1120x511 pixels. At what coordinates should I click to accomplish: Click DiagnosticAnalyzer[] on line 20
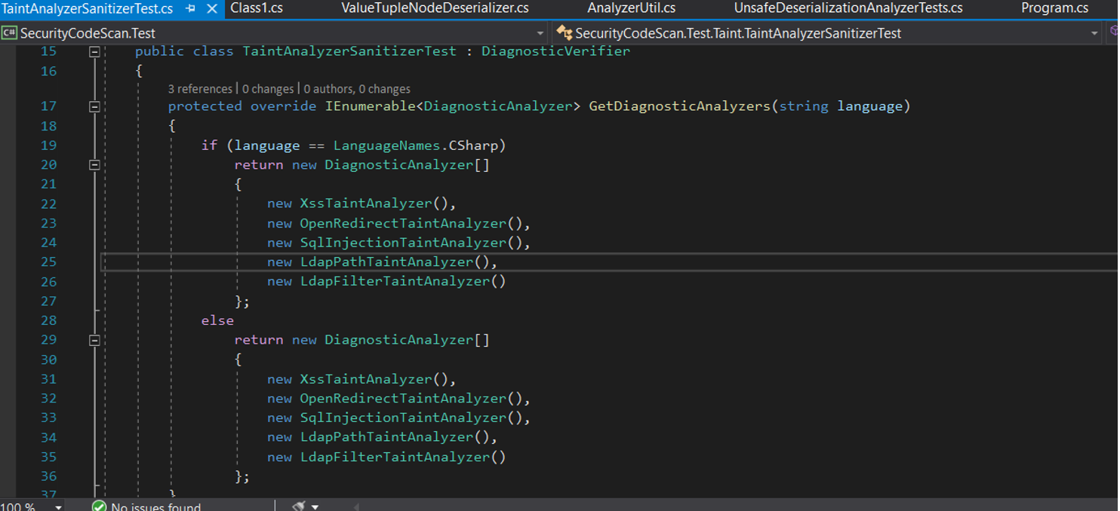pos(408,164)
